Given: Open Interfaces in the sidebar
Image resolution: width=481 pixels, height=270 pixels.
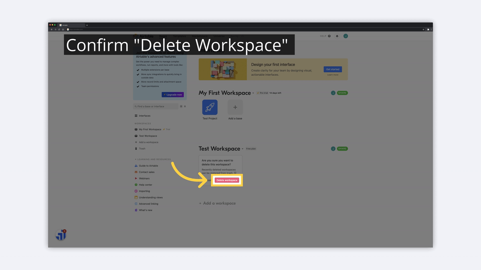Looking at the screenshot, I should [143, 116].
